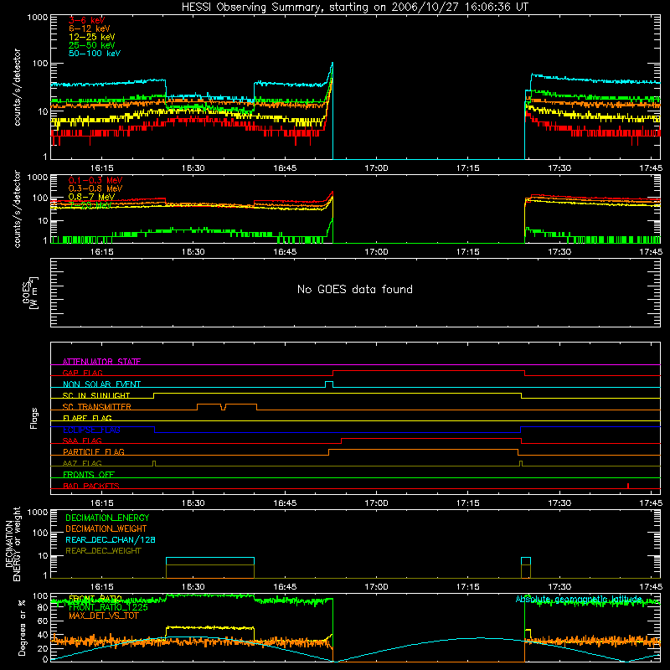
Task: Click the Flags axis label
Action: (x=33, y=418)
